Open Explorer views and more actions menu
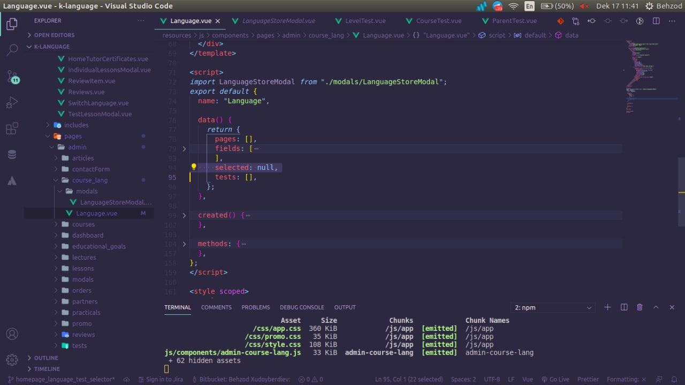685x385 pixels. pyautogui.click(x=141, y=20)
